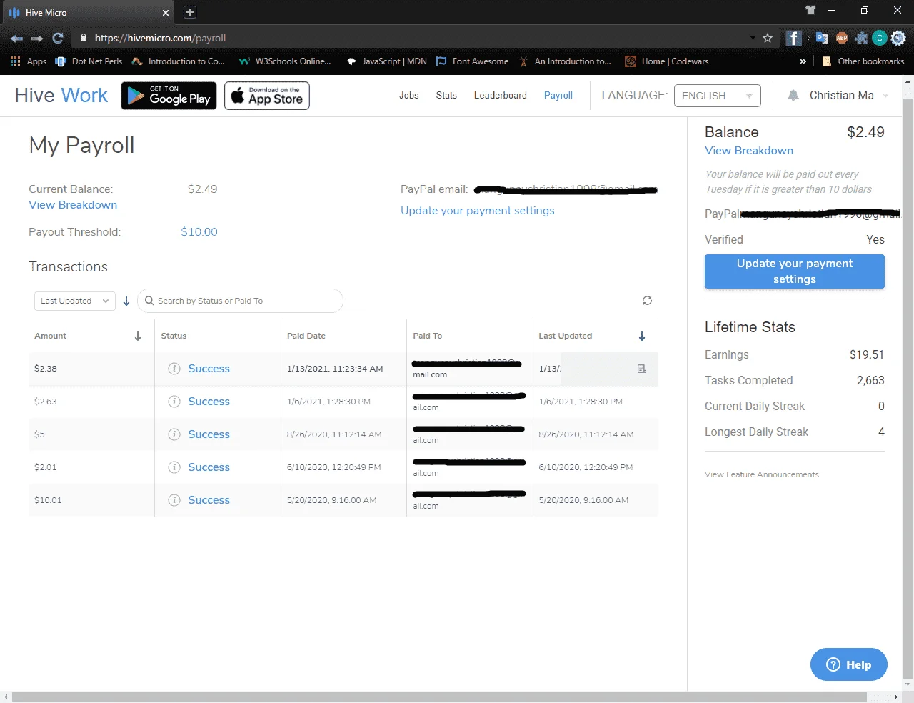Go to the Jobs page
This screenshot has height=703, width=914.
[409, 96]
